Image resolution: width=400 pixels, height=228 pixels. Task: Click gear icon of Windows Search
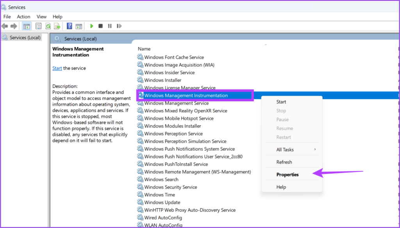coord(140,179)
